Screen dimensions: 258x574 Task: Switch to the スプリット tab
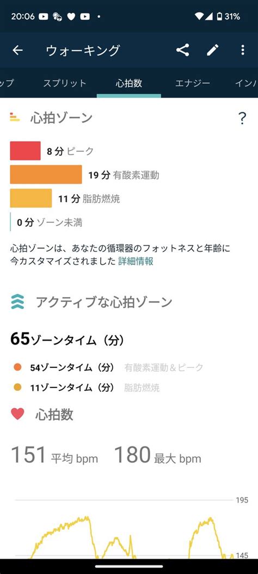click(x=65, y=83)
